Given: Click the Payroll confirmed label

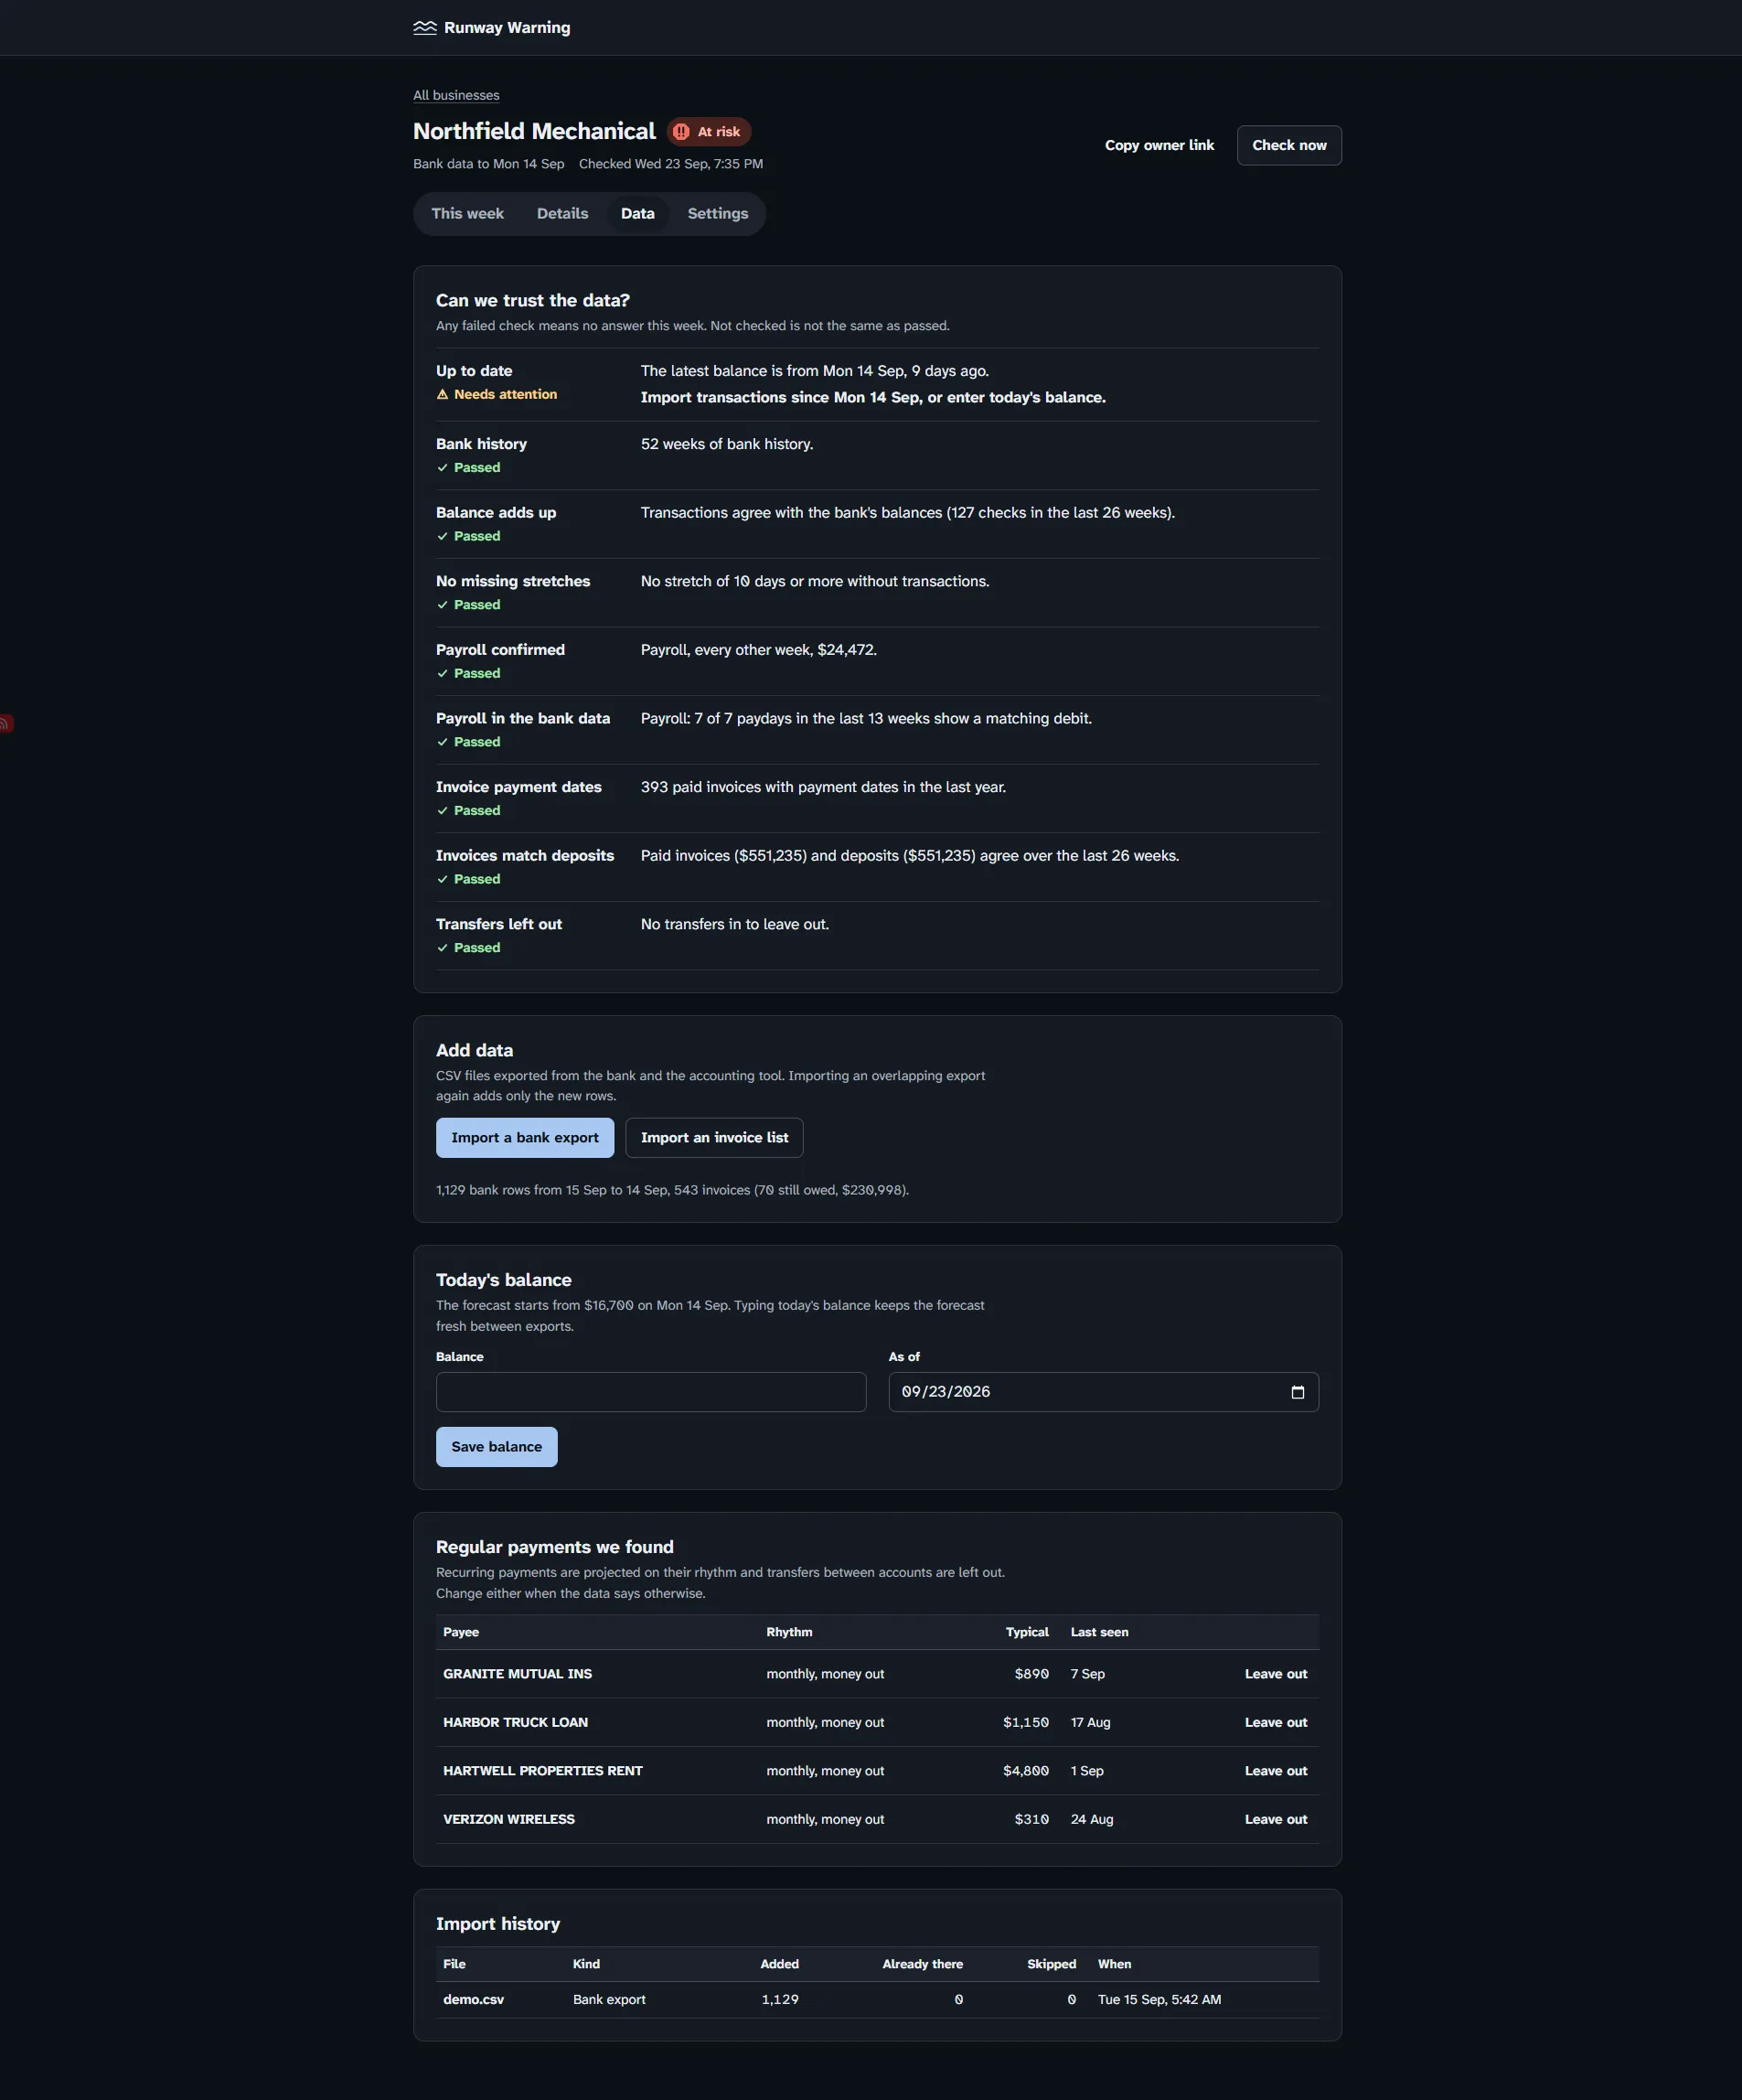Looking at the screenshot, I should click(x=500, y=650).
